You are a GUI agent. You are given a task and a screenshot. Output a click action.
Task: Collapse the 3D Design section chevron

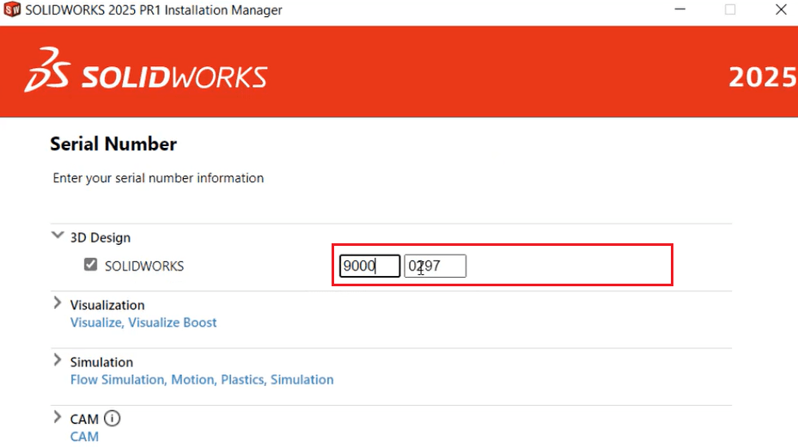58,236
